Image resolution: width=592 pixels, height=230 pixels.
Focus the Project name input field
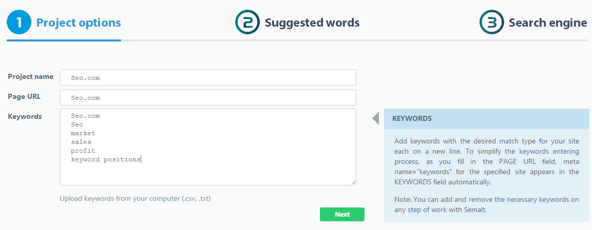(208, 78)
